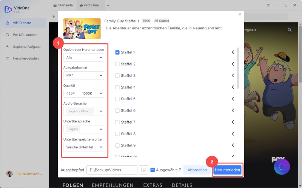Open Untertitel speichern unter dropdown

[83, 147]
